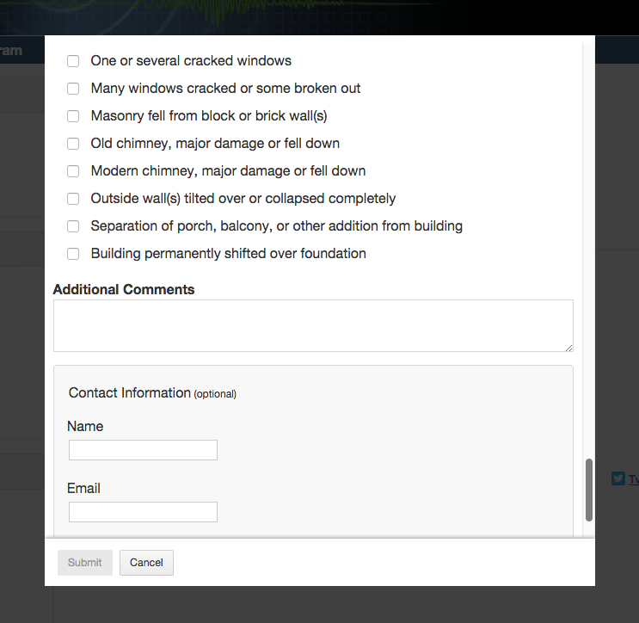Check 'Modern chimney, major damage or fell down'
Viewport: 639px width, 623px height.
pos(73,171)
